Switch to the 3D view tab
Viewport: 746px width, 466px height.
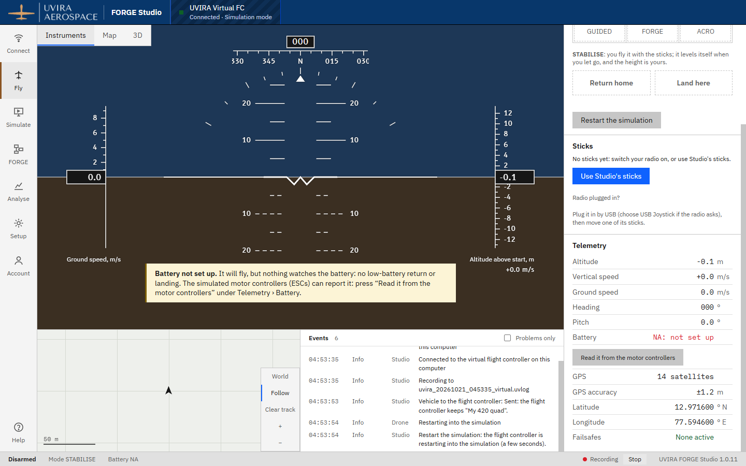click(x=138, y=35)
